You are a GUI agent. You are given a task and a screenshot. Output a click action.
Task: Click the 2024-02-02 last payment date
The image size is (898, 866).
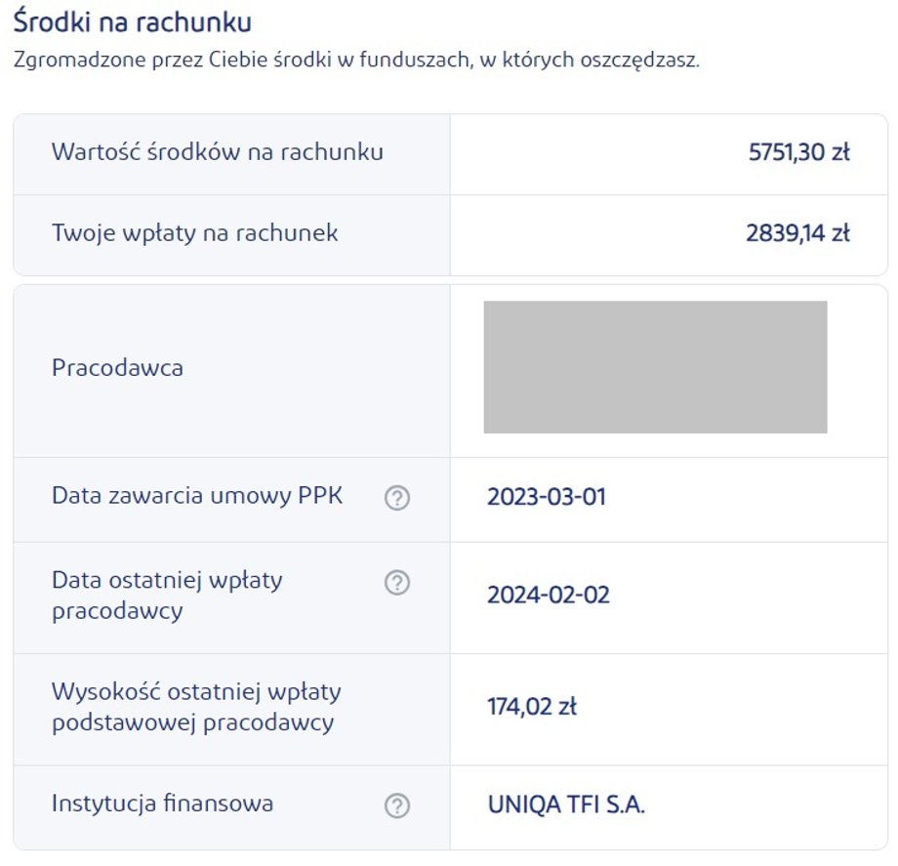tap(549, 596)
